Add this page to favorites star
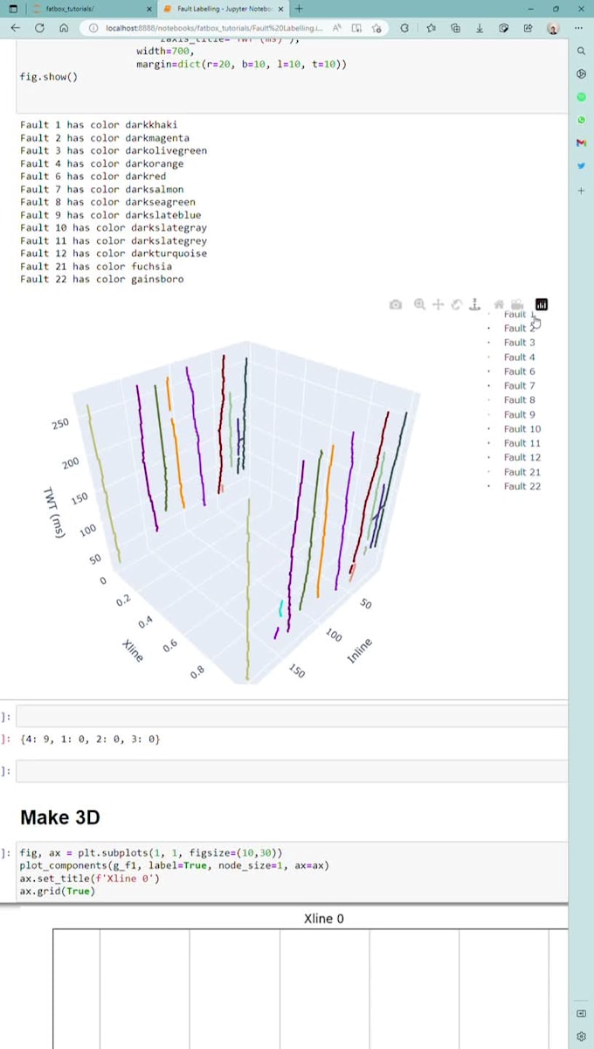 point(376,28)
